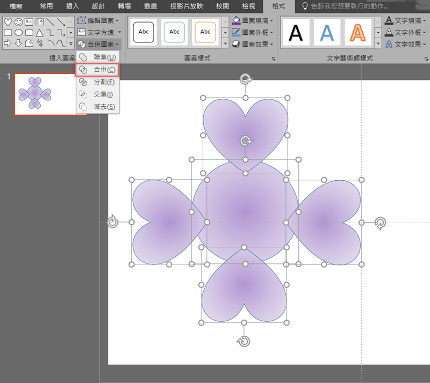Screen dimensions: 430x383
Task: Choose the oval shape tool
Action: tap(18, 33)
